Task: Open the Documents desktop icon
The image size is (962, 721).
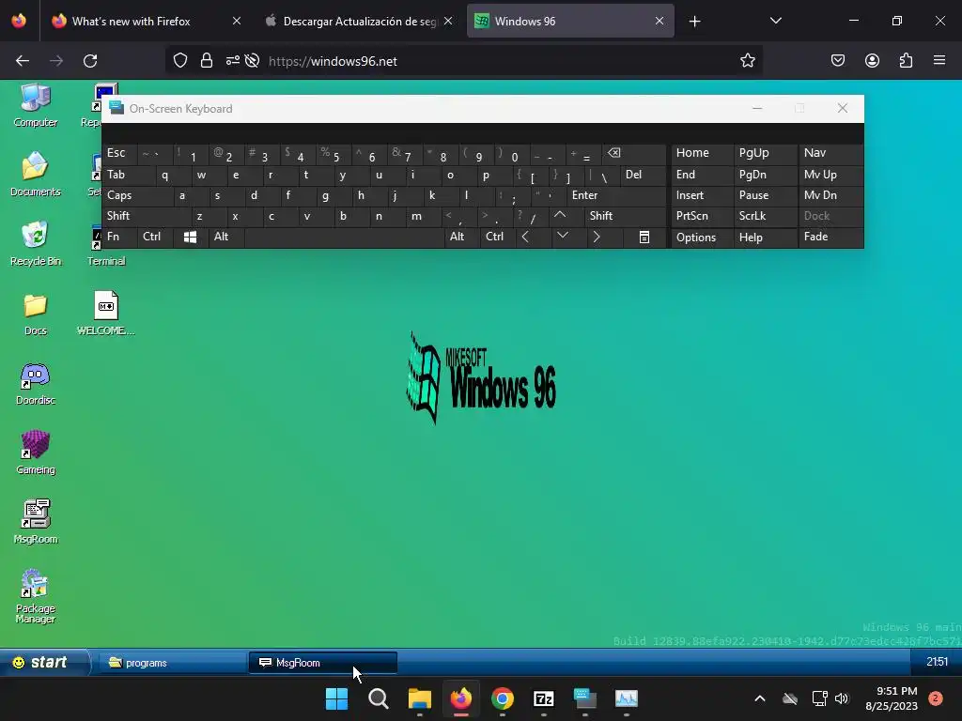Action: click(36, 175)
